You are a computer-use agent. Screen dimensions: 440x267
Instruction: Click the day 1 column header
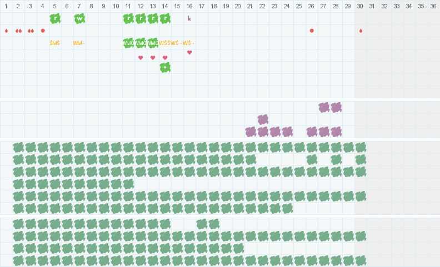coord(6,6)
